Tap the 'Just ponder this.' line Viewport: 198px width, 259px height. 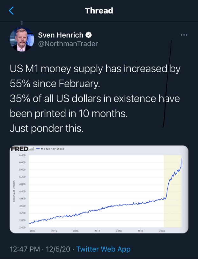pyautogui.click(x=47, y=128)
